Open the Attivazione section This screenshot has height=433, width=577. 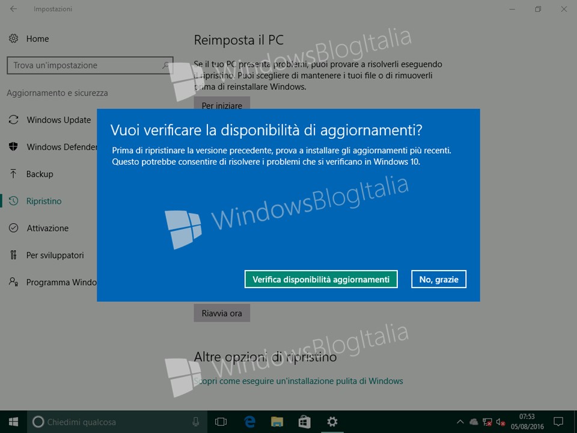(x=47, y=228)
